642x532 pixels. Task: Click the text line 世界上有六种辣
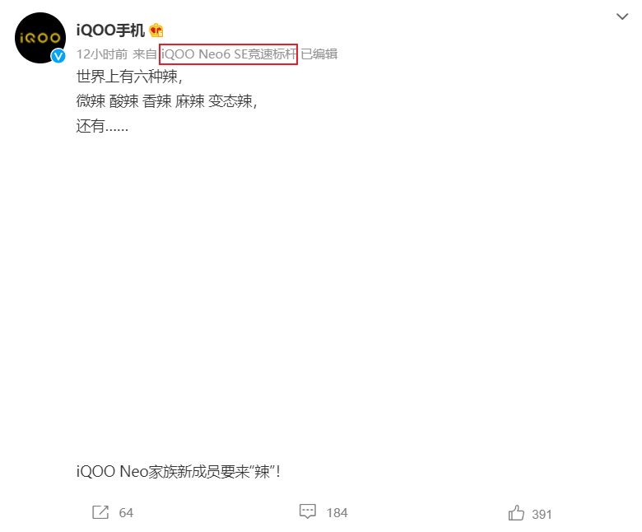129,77
